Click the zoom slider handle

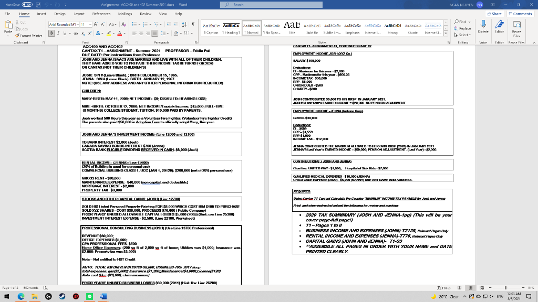[505, 288]
